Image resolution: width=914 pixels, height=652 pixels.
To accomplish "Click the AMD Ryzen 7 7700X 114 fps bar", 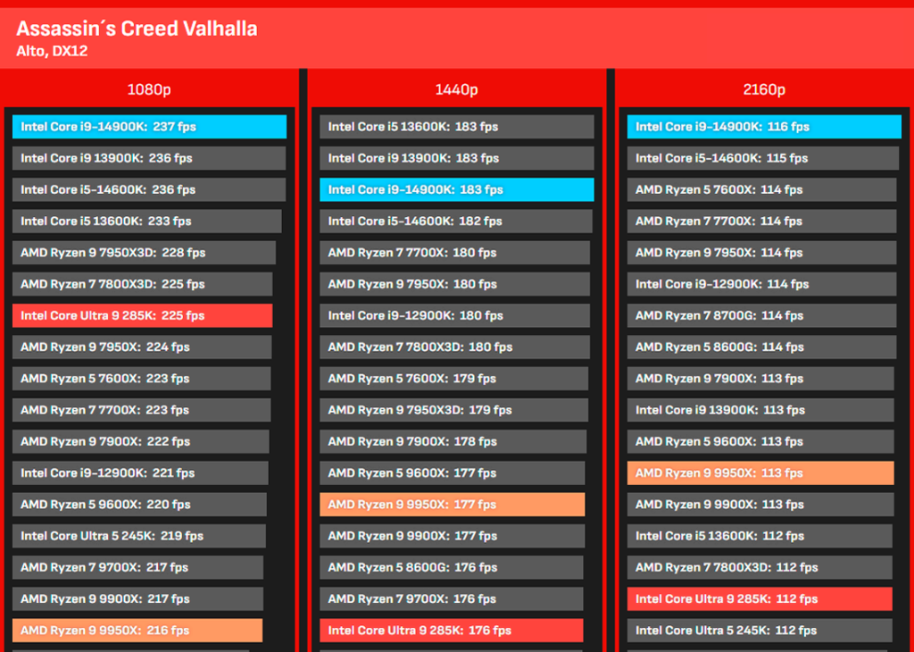I will pos(762,221).
